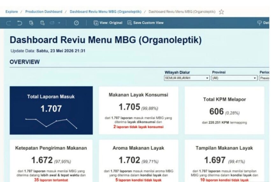Click the Data Details gauge icon

coord(76,23)
